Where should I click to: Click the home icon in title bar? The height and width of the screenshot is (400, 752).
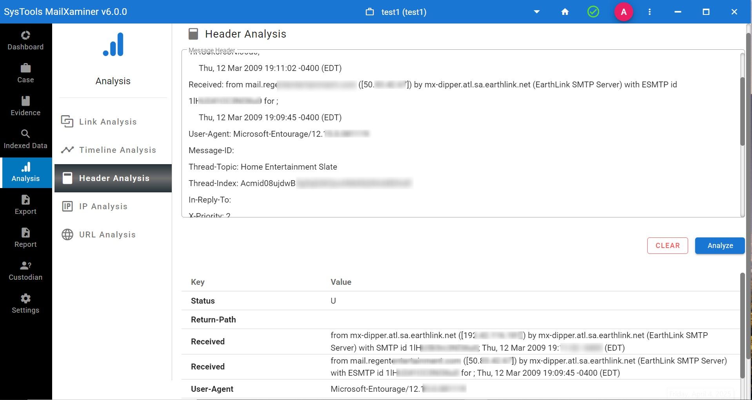tap(565, 12)
